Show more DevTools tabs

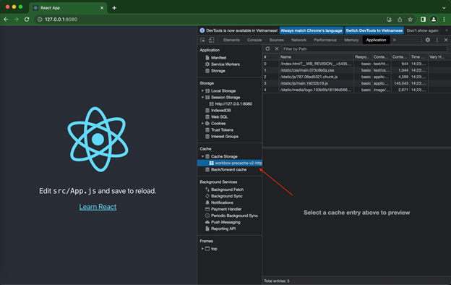395,40
